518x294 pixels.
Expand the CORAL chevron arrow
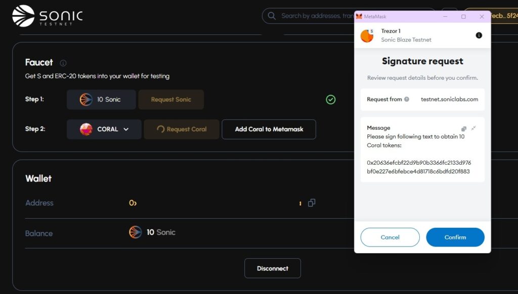[126, 129]
